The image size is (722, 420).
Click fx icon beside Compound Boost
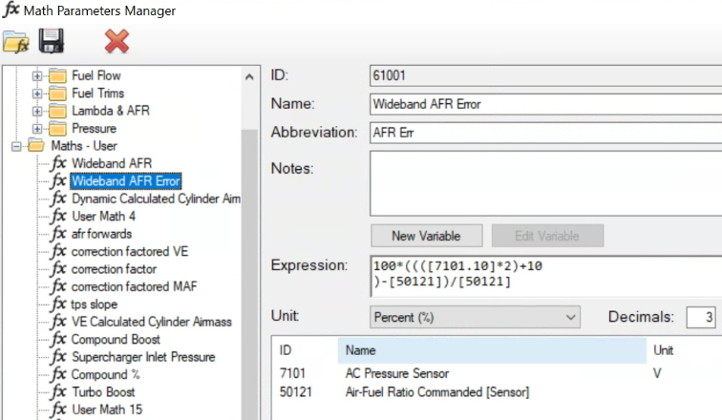click(59, 340)
